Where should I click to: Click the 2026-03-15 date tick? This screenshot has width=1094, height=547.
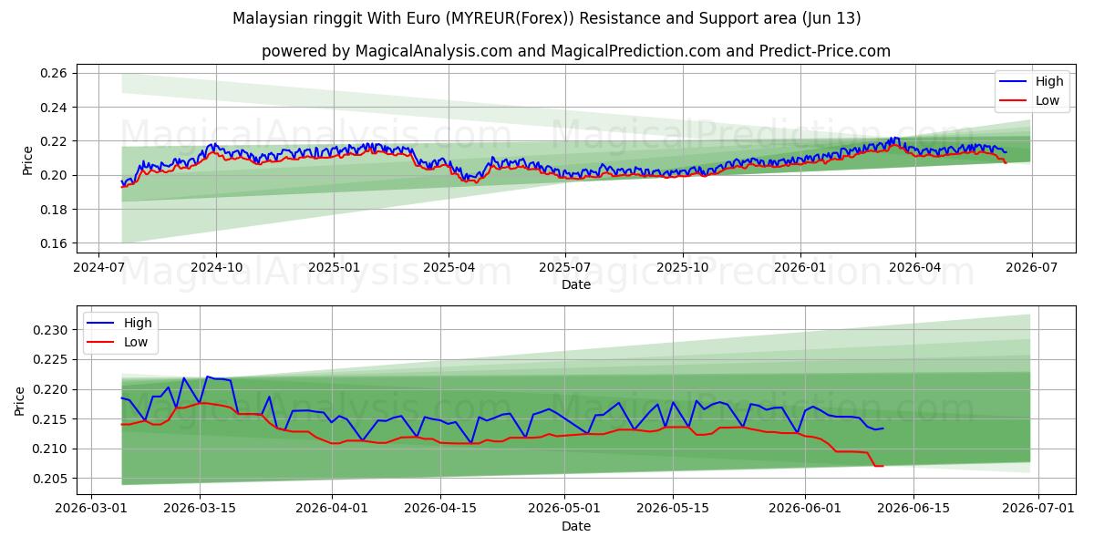[200, 510]
